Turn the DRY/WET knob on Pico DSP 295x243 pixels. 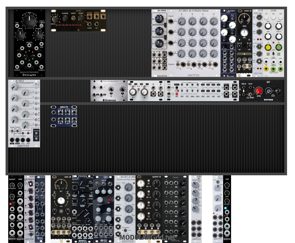point(227,201)
